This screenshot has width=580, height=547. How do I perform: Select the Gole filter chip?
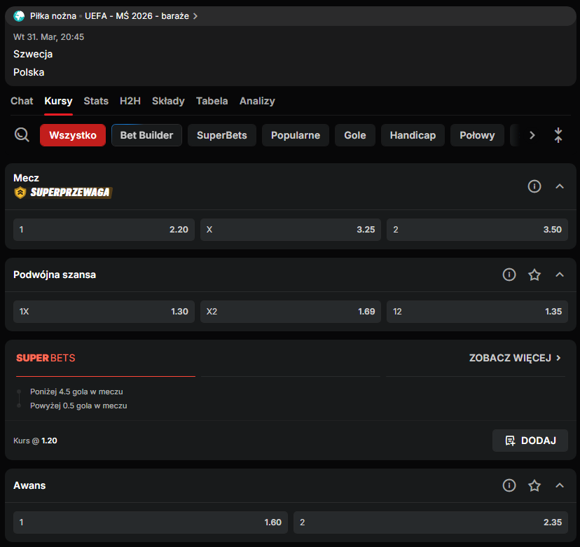355,135
